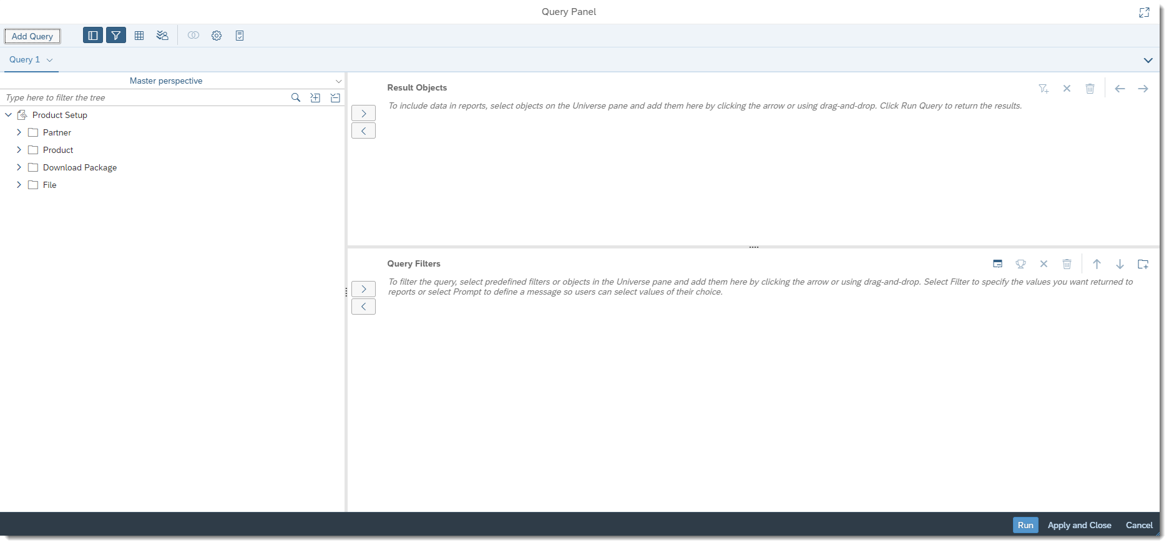
Task: Click the Run button
Action: [x=1025, y=525]
